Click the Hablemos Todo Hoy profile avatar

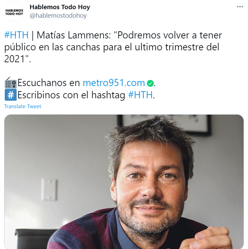point(14,12)
